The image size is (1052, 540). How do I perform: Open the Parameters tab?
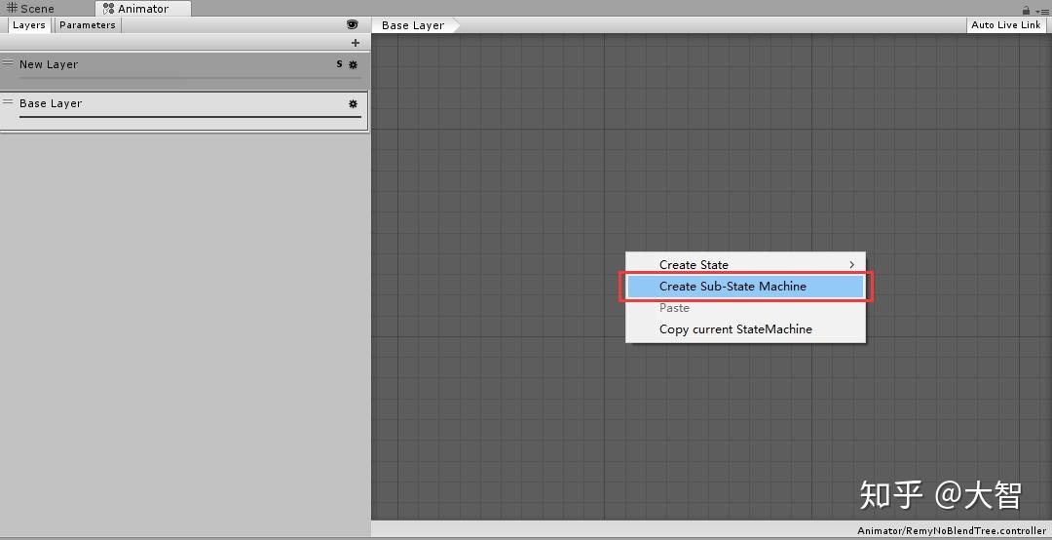coord(88,24)
